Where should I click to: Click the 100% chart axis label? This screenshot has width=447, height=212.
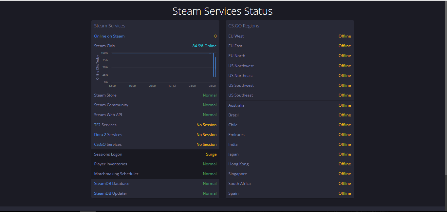[x=104, y=53]
